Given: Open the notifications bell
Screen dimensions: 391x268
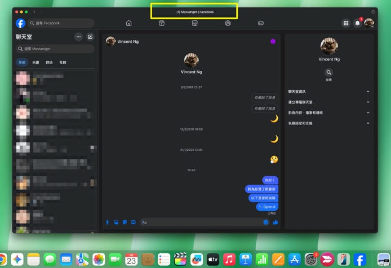Looking at the screenshot, I should (x=357, y=23).
